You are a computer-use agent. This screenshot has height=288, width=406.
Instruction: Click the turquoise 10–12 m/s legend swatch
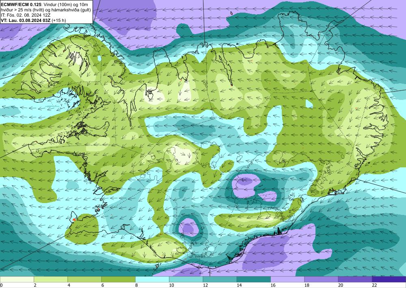(186, 279)
